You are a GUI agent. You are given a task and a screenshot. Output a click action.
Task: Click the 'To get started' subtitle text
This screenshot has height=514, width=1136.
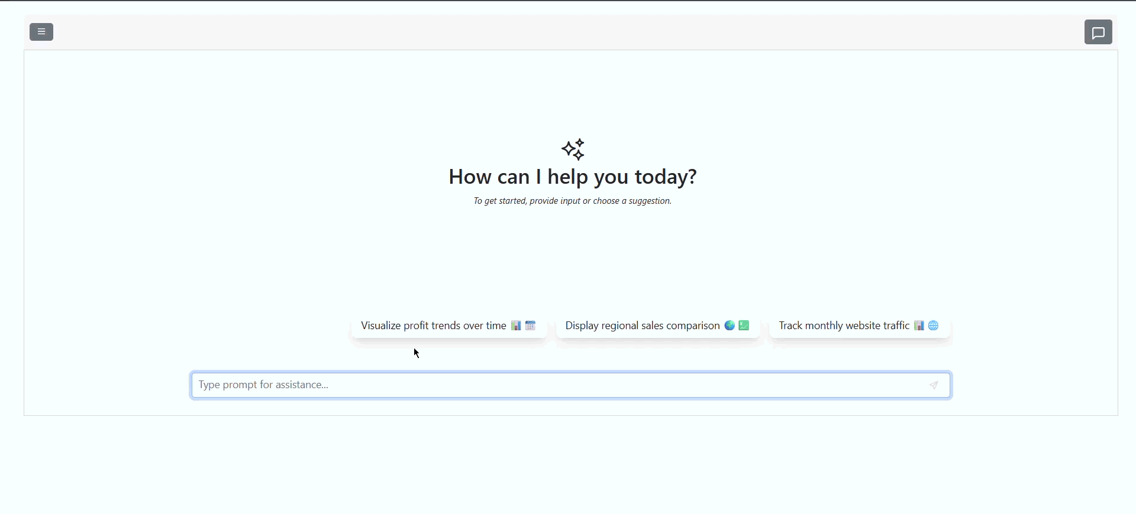coord(573,202)
